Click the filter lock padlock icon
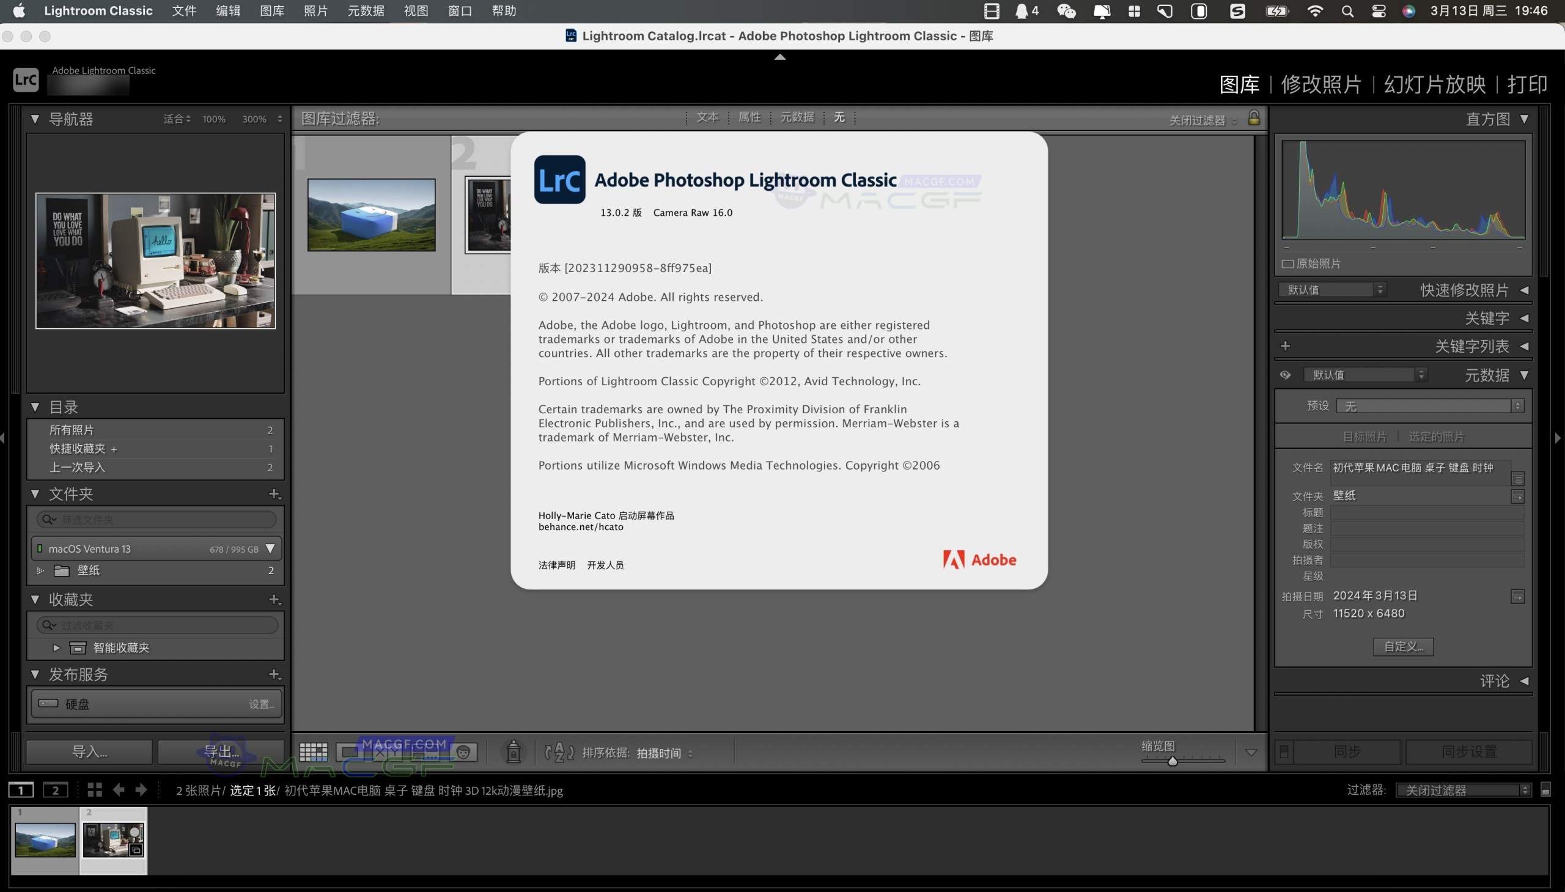 (x=1254, y=117)
